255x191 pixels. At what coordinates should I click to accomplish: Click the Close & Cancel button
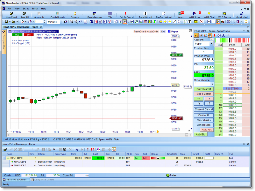pyautogui.click(x=204, y=109)
